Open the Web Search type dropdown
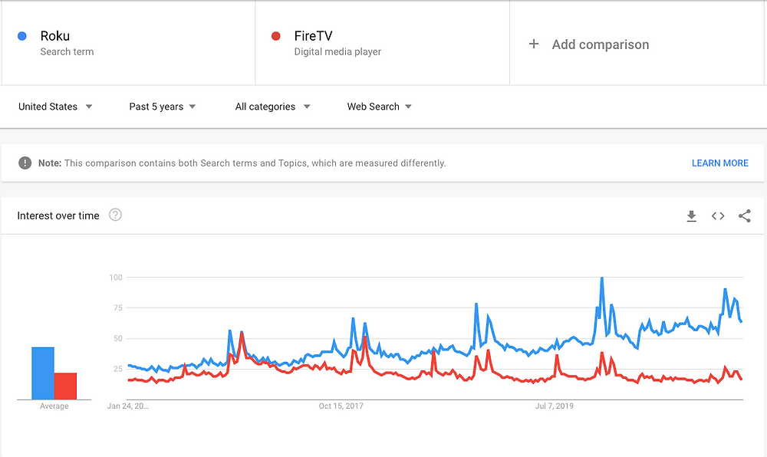The height and width of the screenshot is (457, 767). pyautogui.click(x=379, y=107)
